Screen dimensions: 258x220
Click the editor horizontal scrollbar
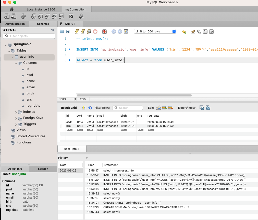134,95
